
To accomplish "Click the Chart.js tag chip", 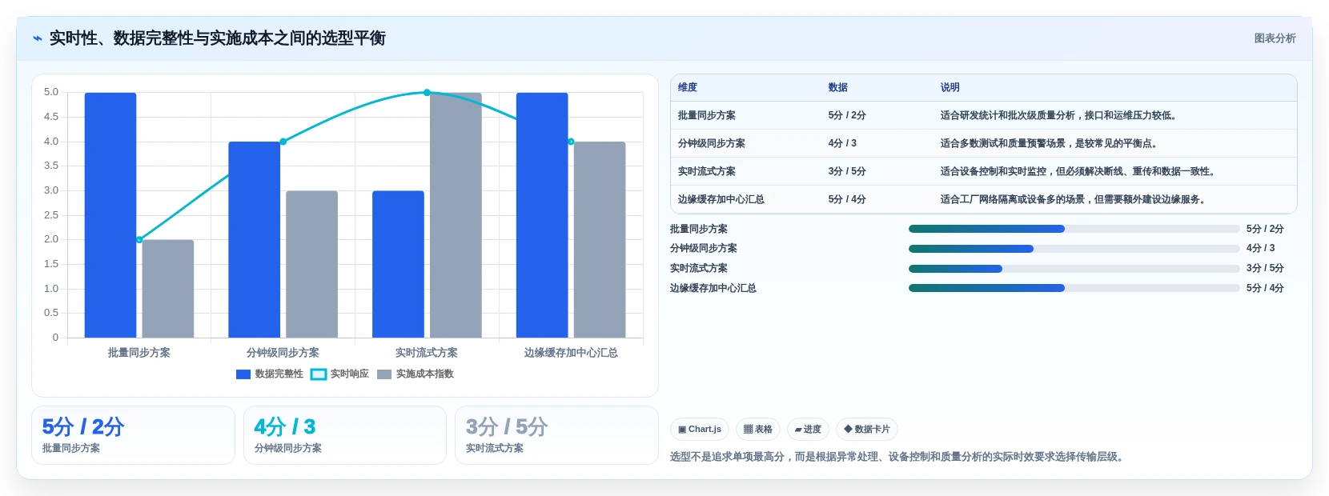I will click(x=700, y=429).
